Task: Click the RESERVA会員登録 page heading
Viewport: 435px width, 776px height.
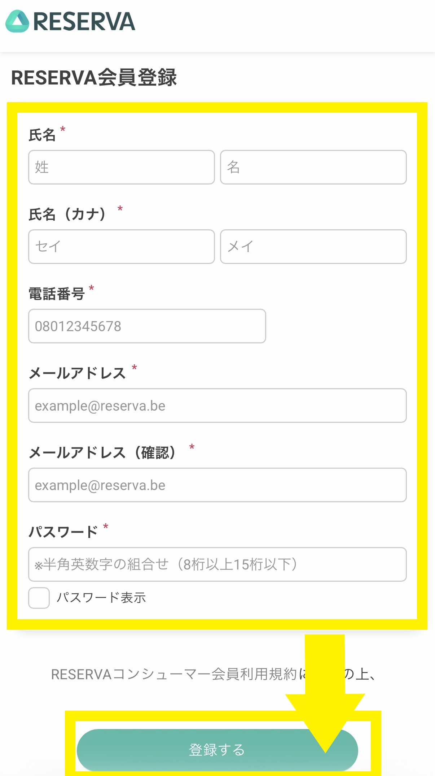Action: pos(94,78)
